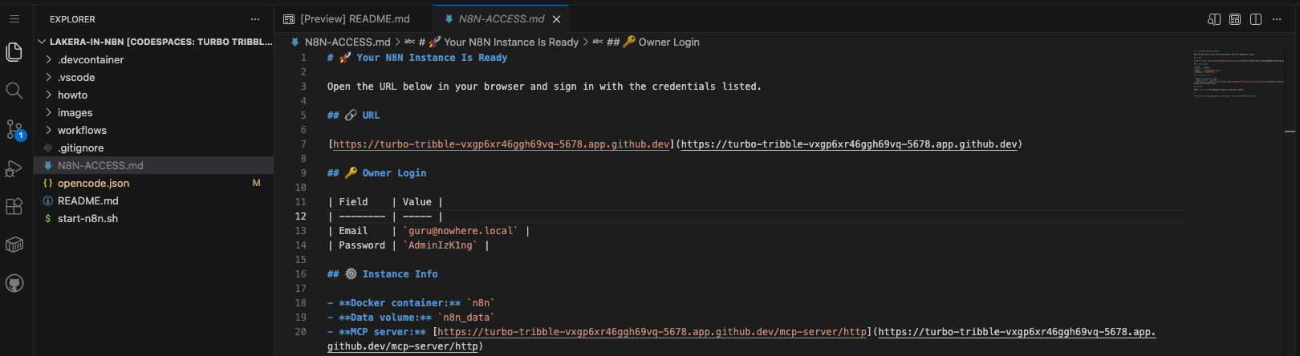
Task: Open Source Control view with one pending change
Action: pyautogui.click(x=14, y=129)
